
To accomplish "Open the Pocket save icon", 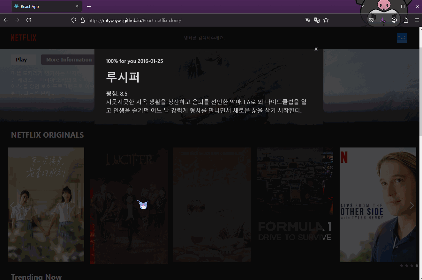I will coord(371,20).
